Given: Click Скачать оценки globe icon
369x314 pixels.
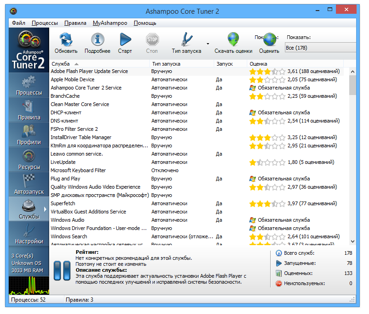Looking at the screenshot, I should (233, 39).
